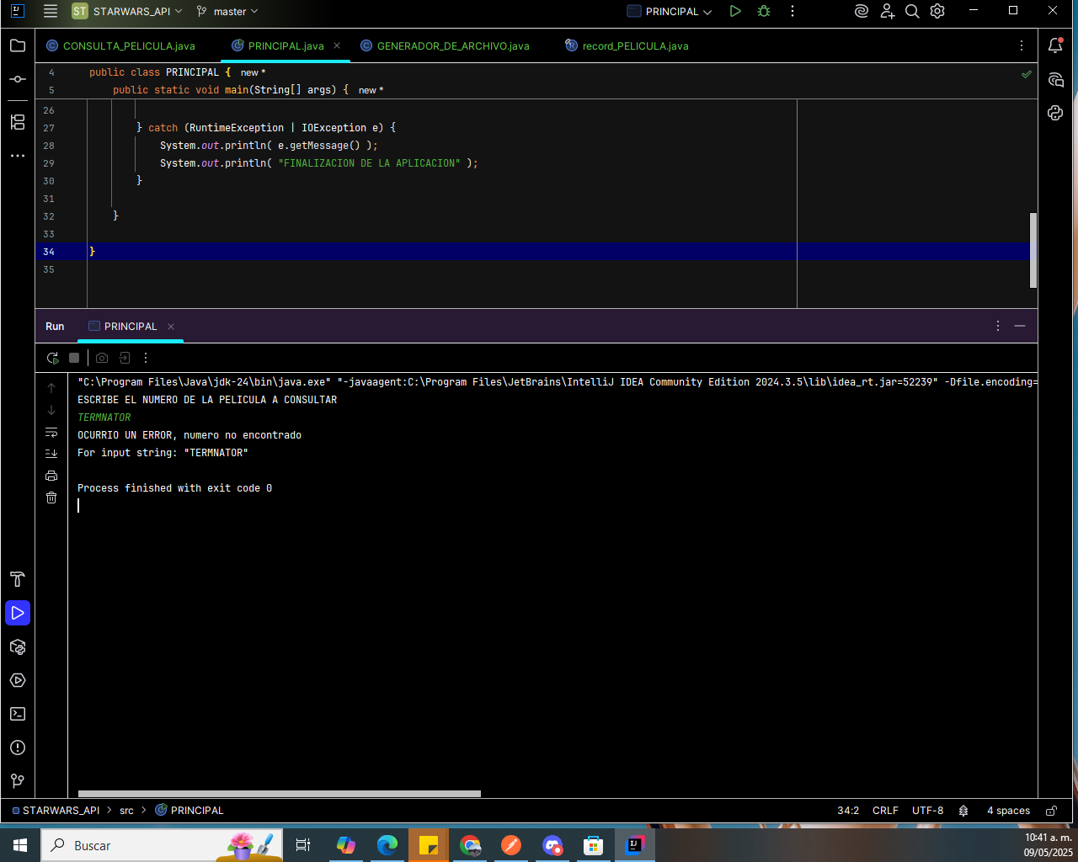
Task: Jump up the stack trace arrow
Action: click(x=51, y=388)
